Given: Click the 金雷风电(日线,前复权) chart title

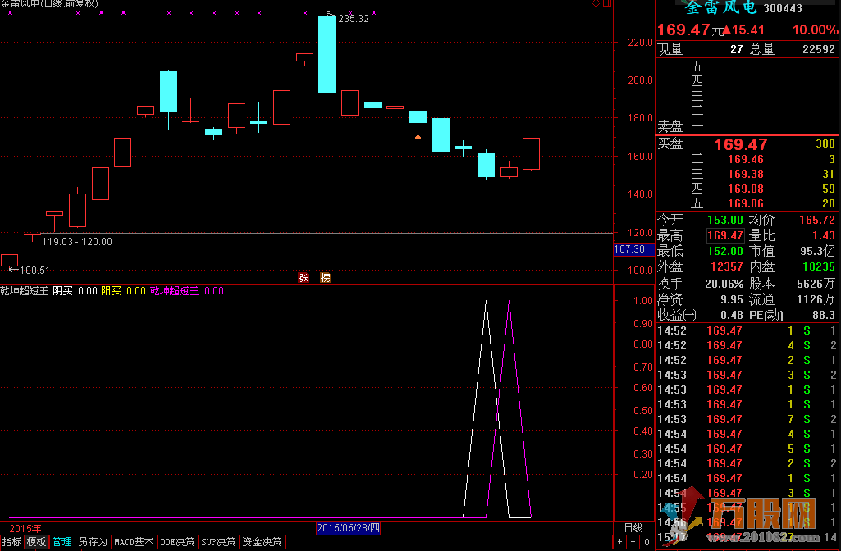Looking at the screenshot, I should (49, 4).
